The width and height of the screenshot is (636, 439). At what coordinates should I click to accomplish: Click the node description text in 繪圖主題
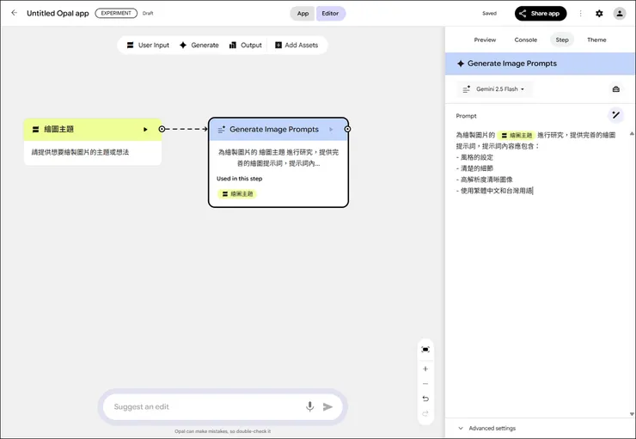[80, 152]
